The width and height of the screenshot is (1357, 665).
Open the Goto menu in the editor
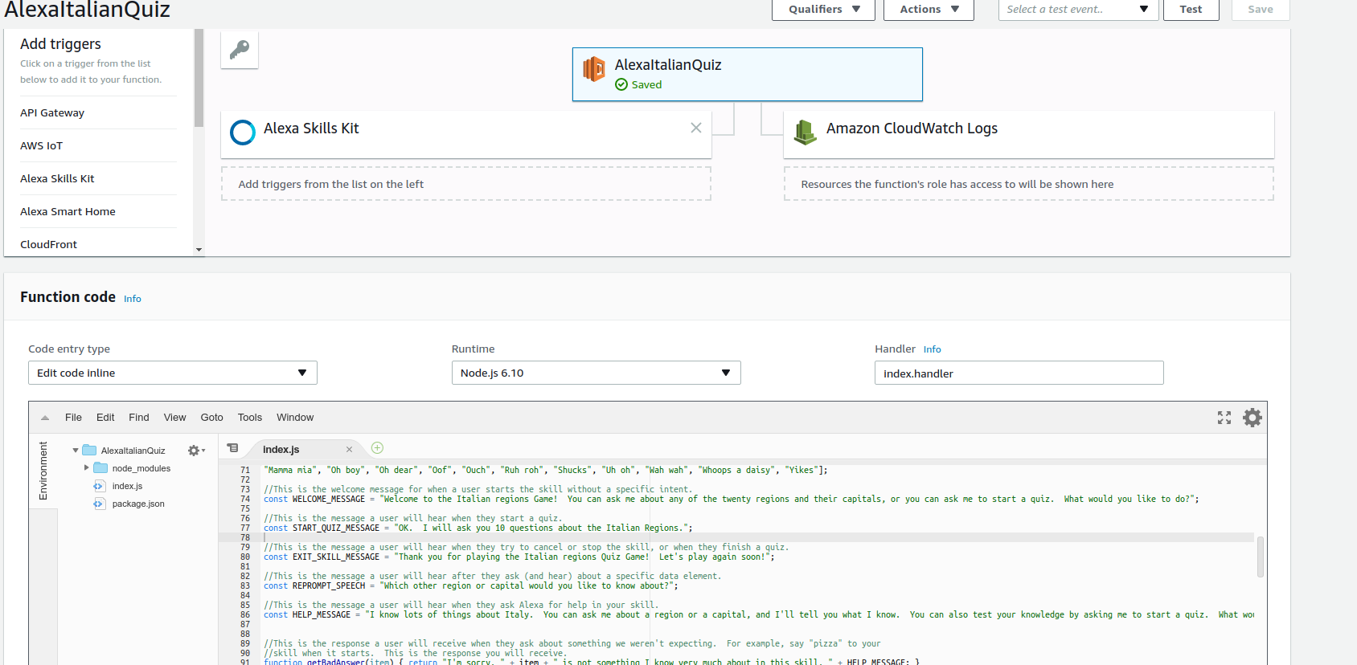[x=211, y=418]
